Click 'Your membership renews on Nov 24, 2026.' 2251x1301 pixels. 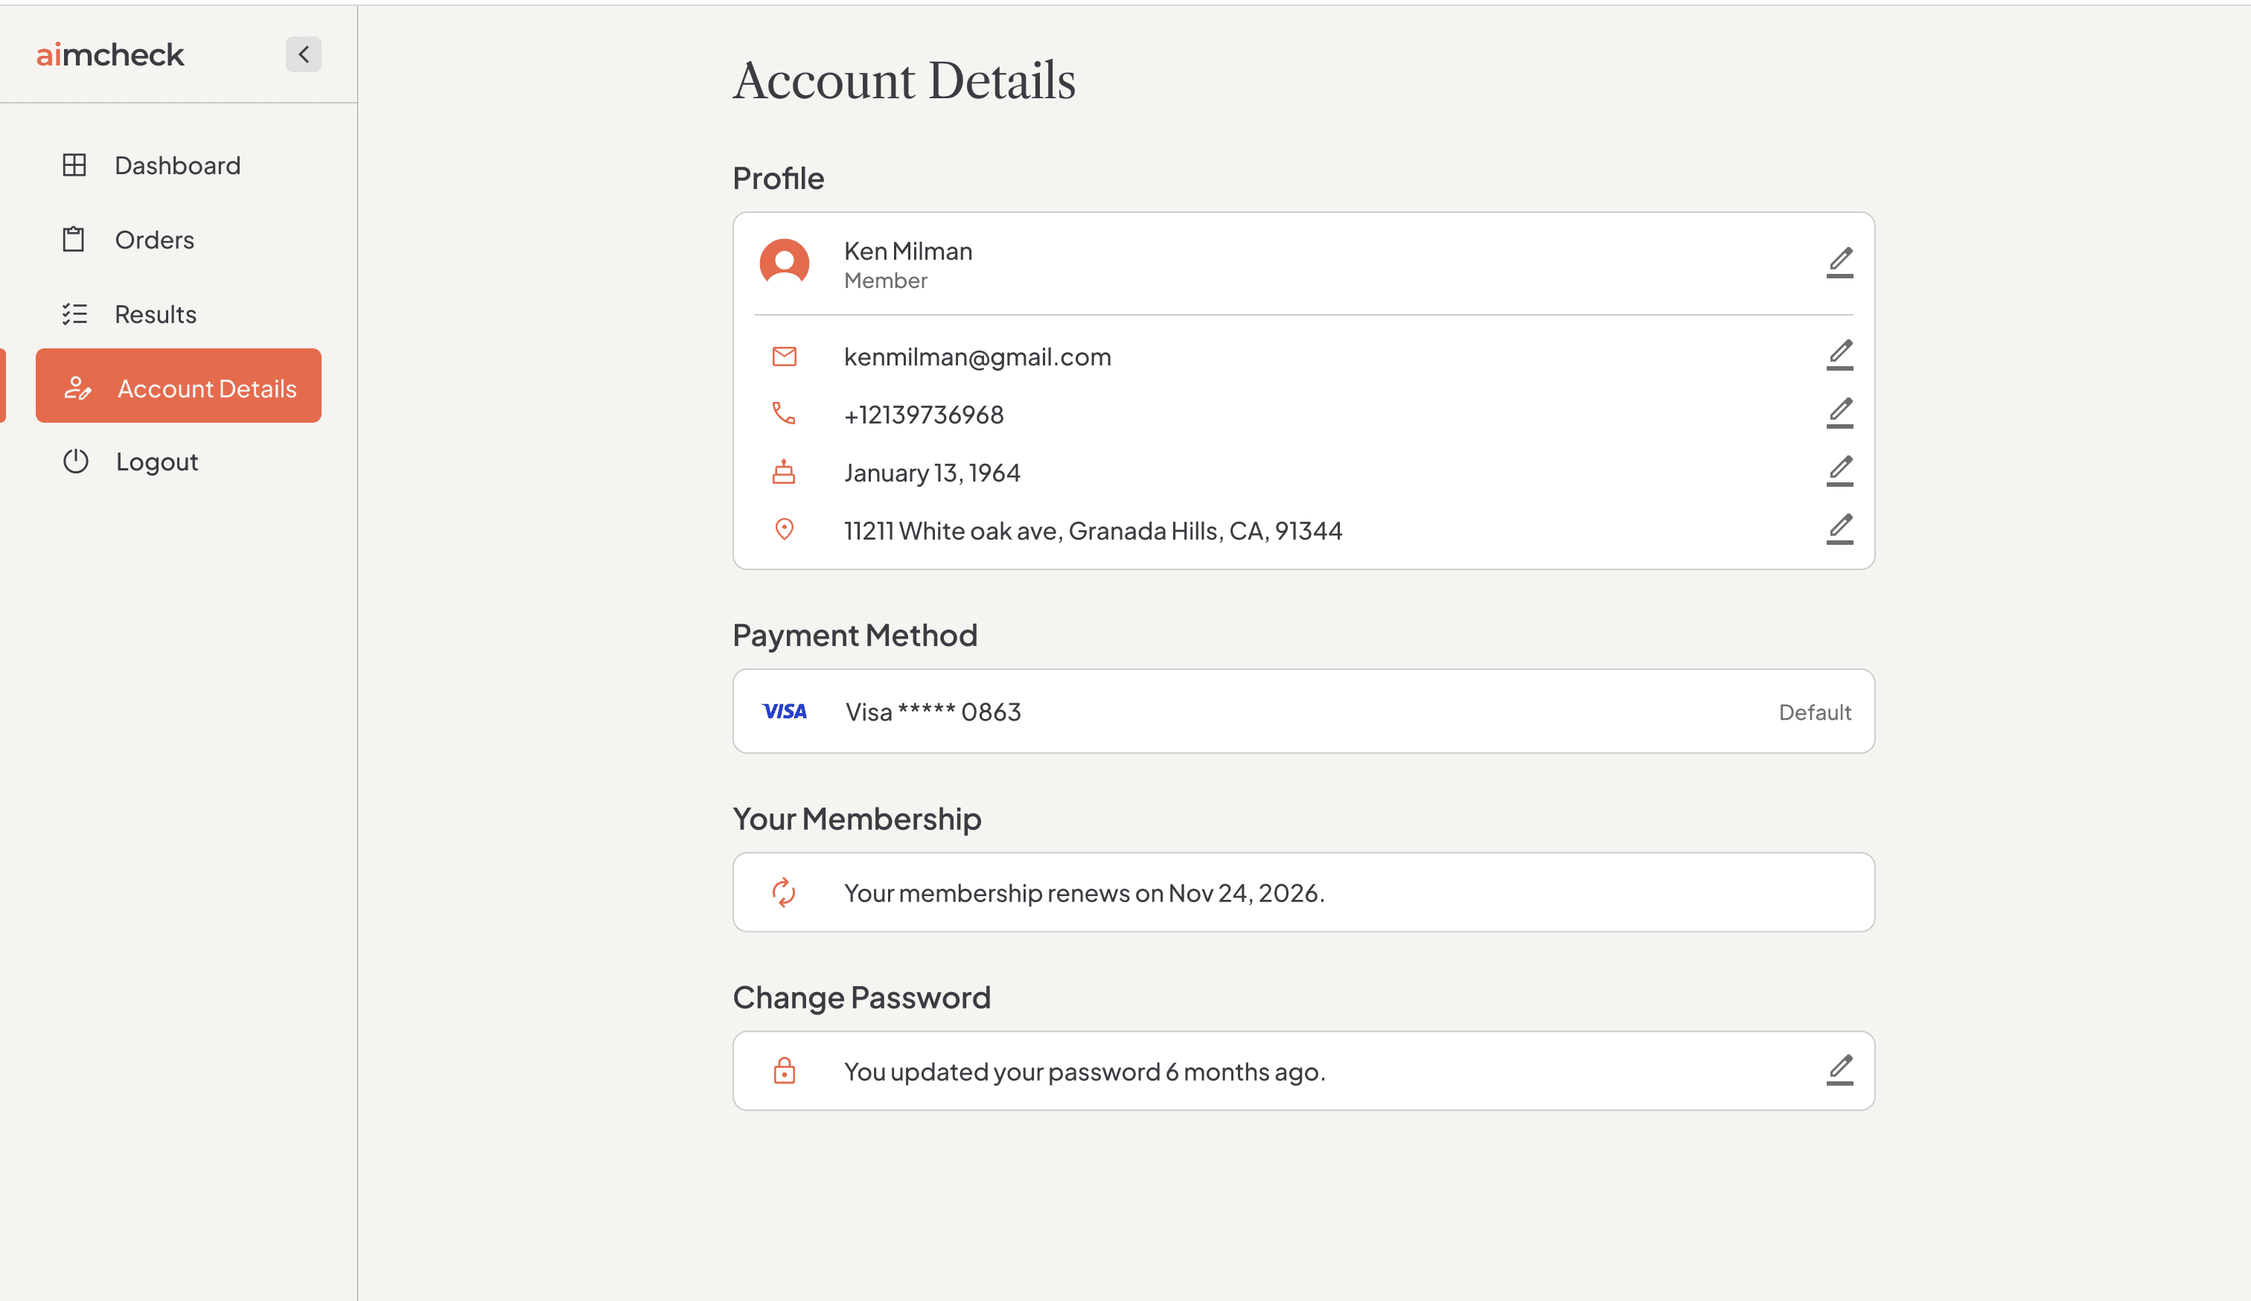pos(1085,893)
